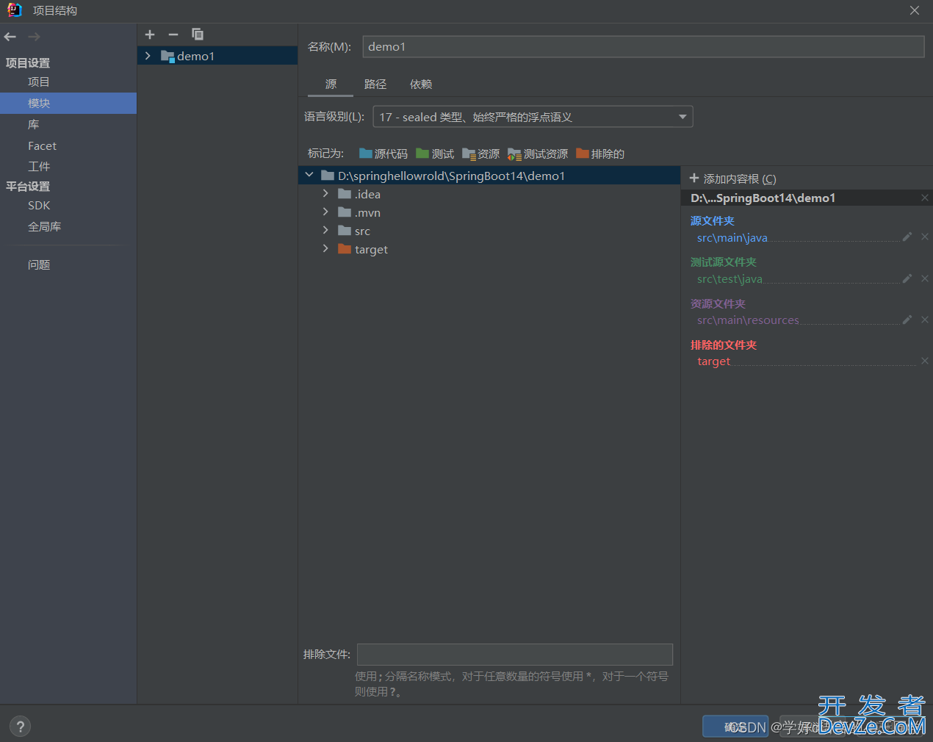Unmark src\test\java test folder

(925, 278)
